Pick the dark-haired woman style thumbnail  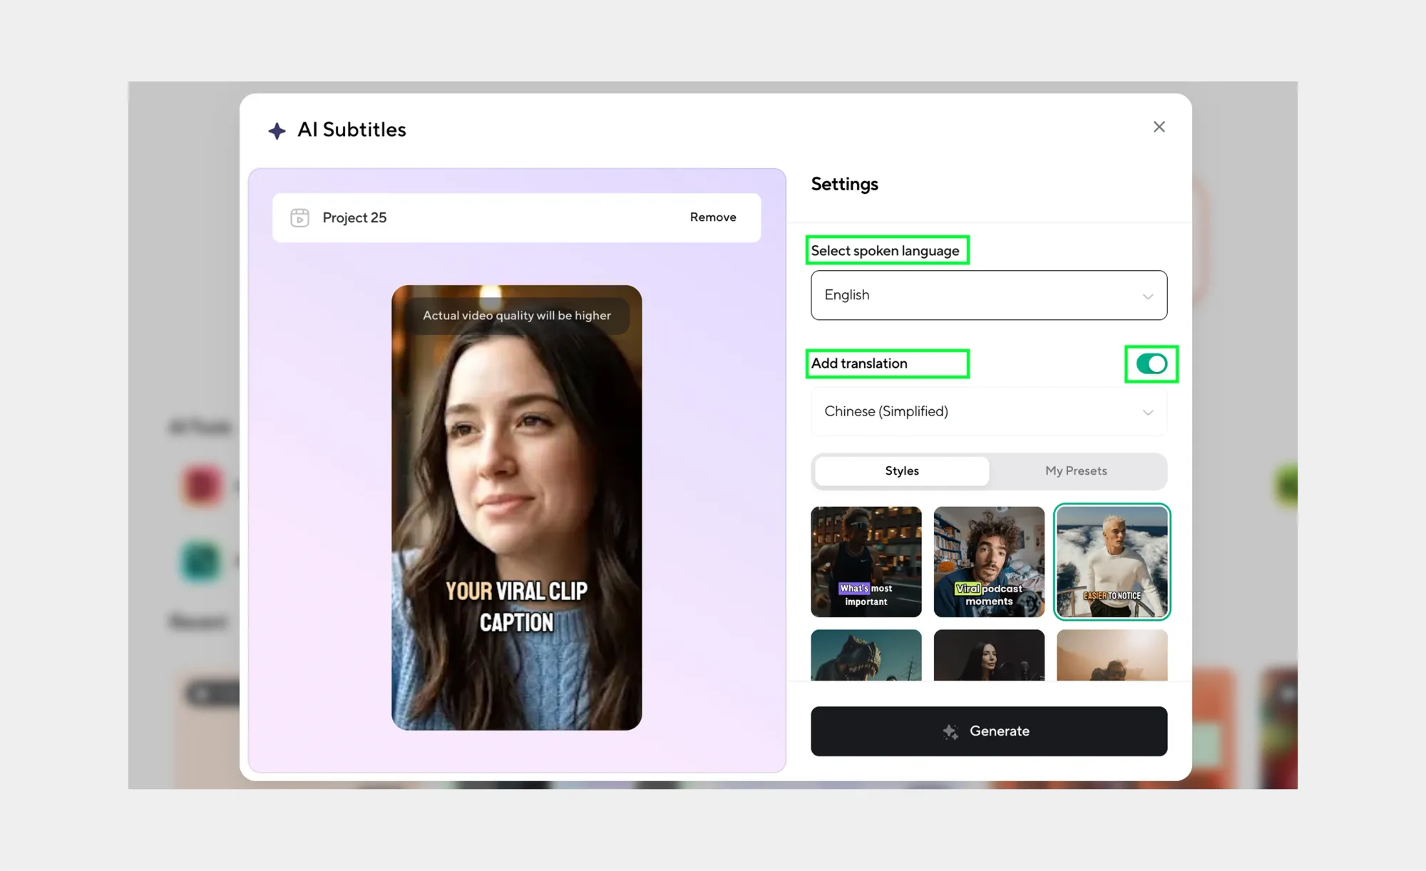pos(988,655)
